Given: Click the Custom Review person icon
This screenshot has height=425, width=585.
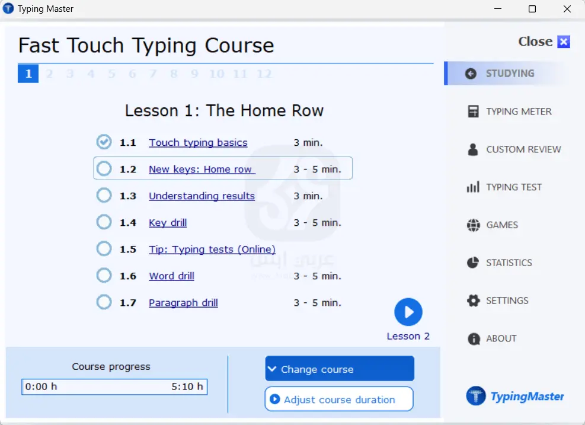Looking at the screenshot, I should pos(473,149).
